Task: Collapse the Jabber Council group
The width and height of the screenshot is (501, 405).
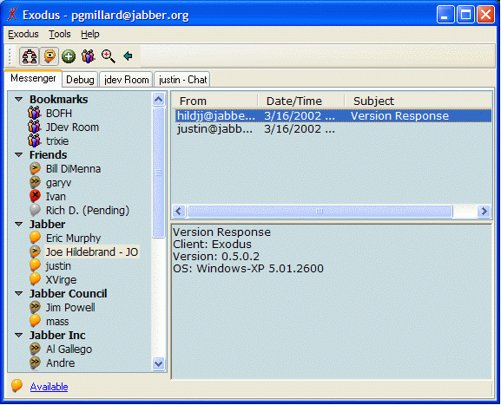Action: 19,293
